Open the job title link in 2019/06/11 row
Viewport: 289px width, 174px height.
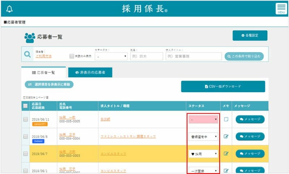(105, 119)
